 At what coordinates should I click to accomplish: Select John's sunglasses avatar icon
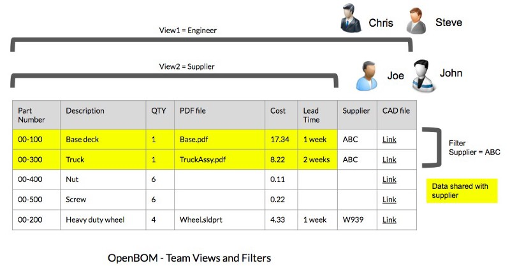(422, 76)
